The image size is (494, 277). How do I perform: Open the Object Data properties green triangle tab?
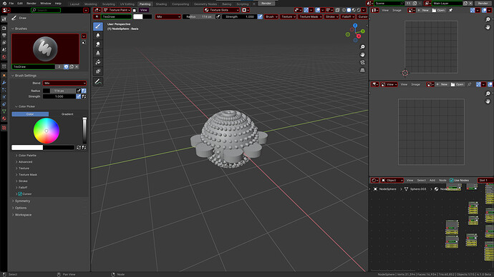4,111
